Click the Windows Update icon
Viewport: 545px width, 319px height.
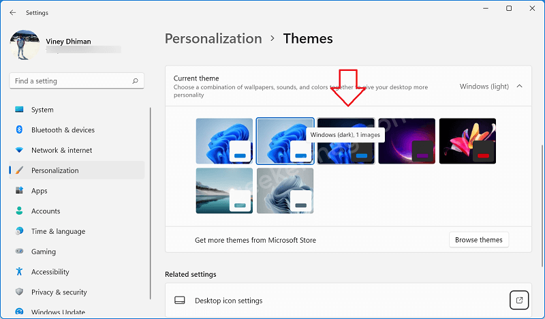click(19, 312)
